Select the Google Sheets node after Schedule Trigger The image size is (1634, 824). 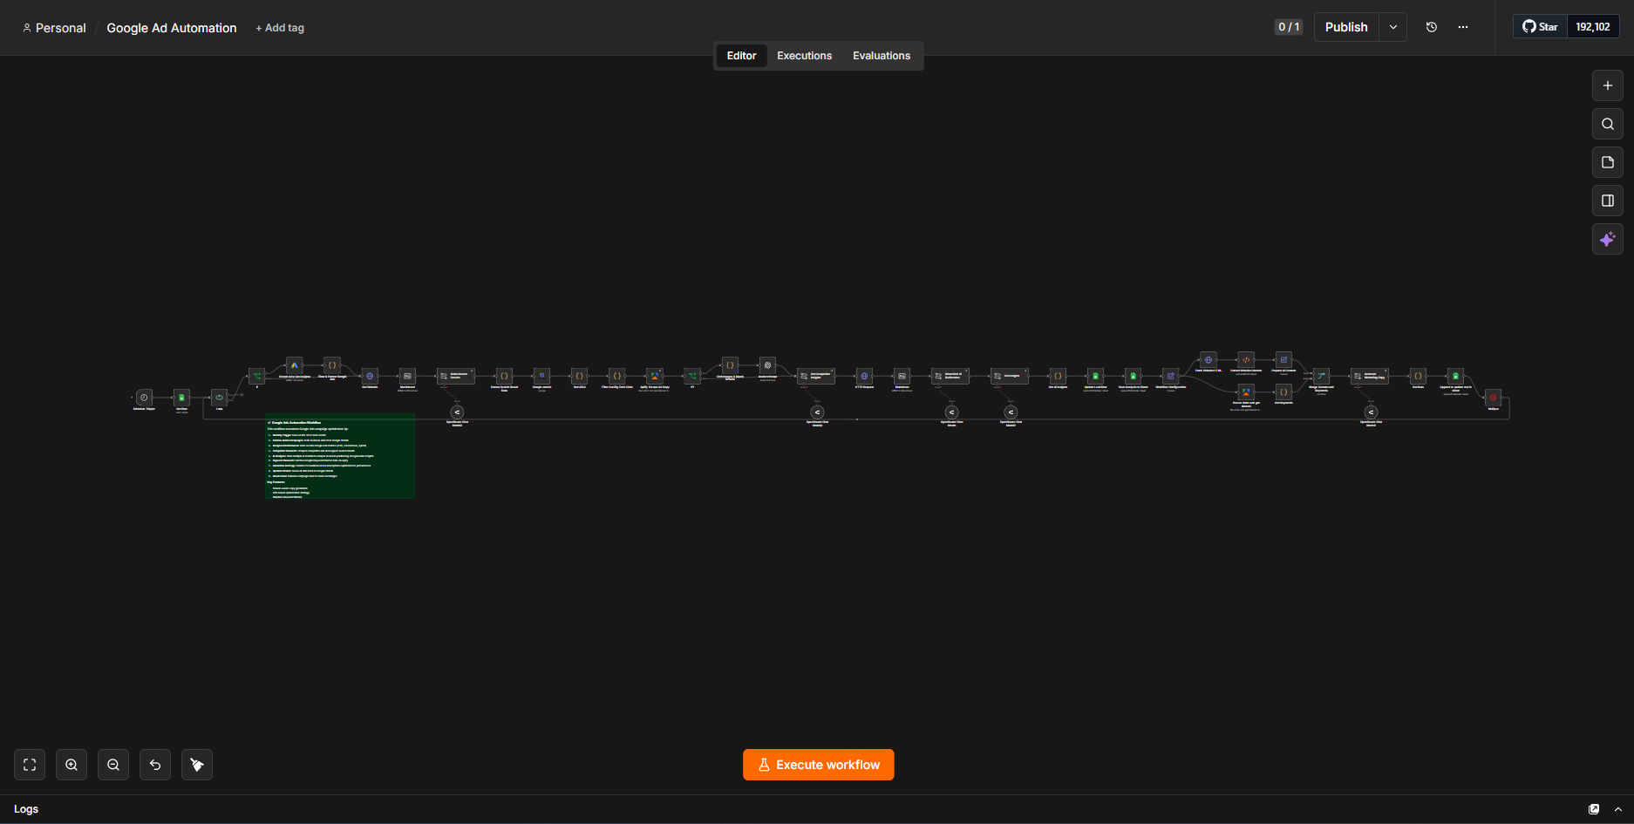click(x=181, y=398)
